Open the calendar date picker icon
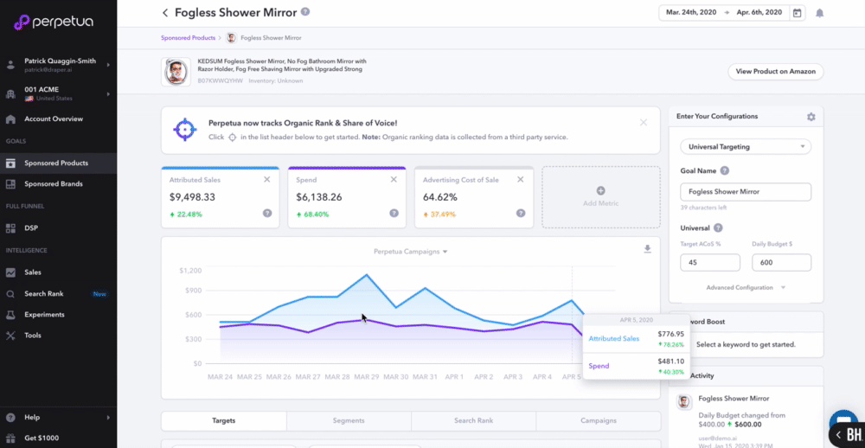 coord(797,13)
